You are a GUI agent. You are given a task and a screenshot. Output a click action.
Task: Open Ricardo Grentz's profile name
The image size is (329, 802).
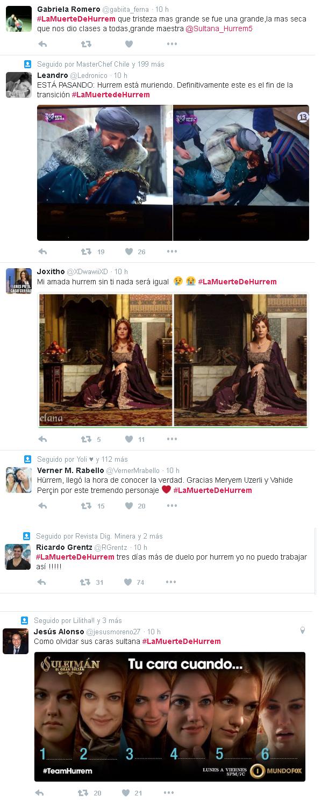64,547
